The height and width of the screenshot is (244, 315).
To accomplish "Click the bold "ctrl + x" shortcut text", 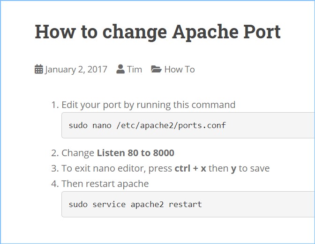I will point(190,168).
